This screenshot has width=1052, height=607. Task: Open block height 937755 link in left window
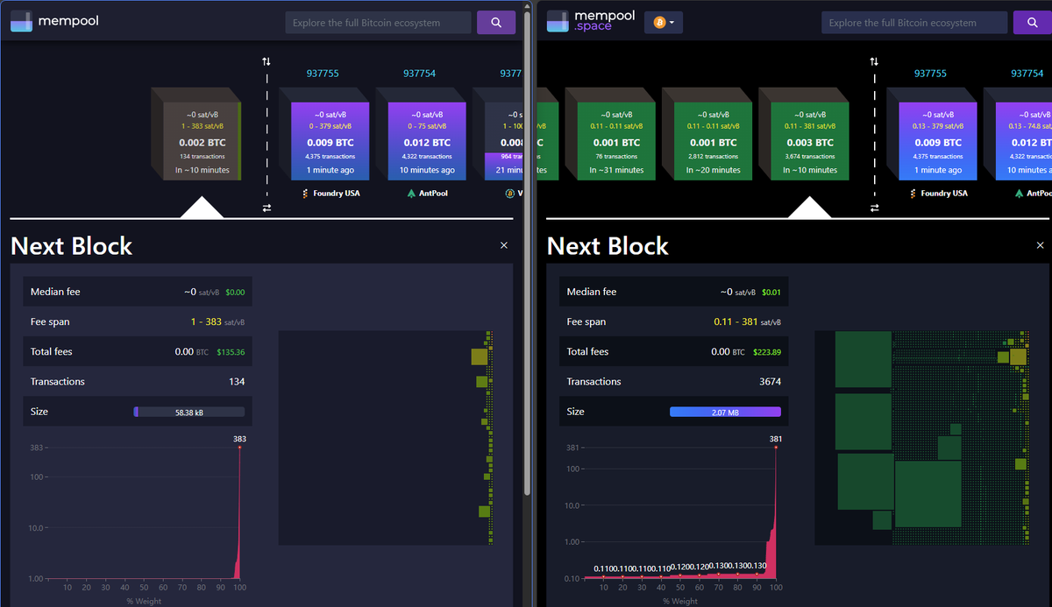coord(323,74)
